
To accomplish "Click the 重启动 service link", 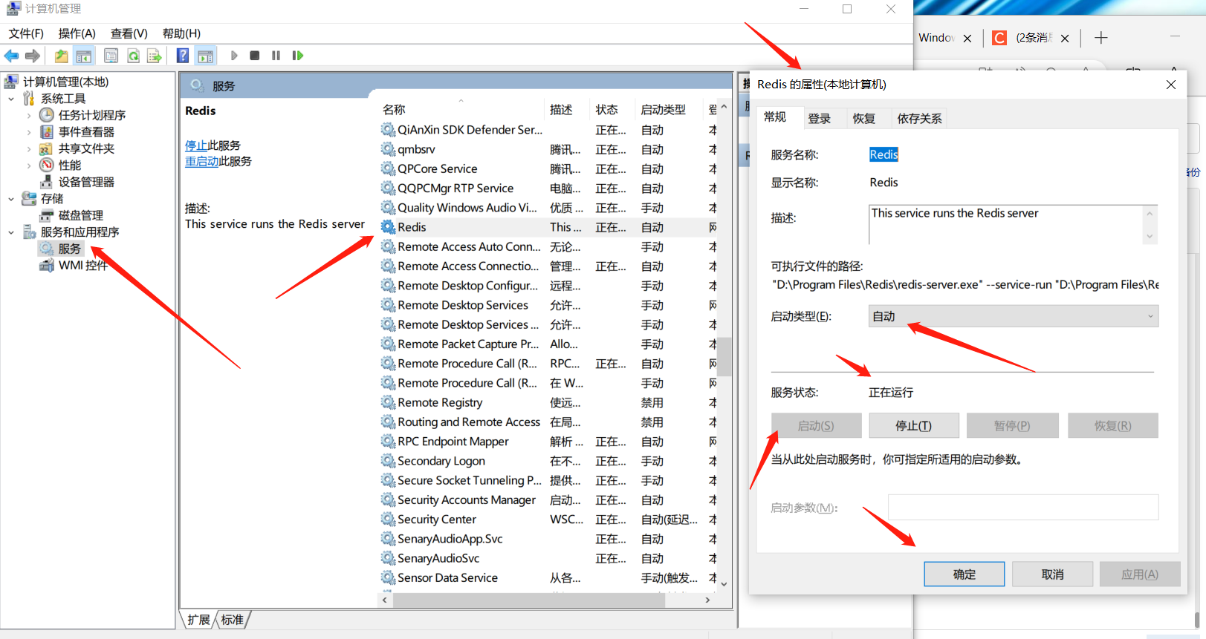I will tap(201, 161).
